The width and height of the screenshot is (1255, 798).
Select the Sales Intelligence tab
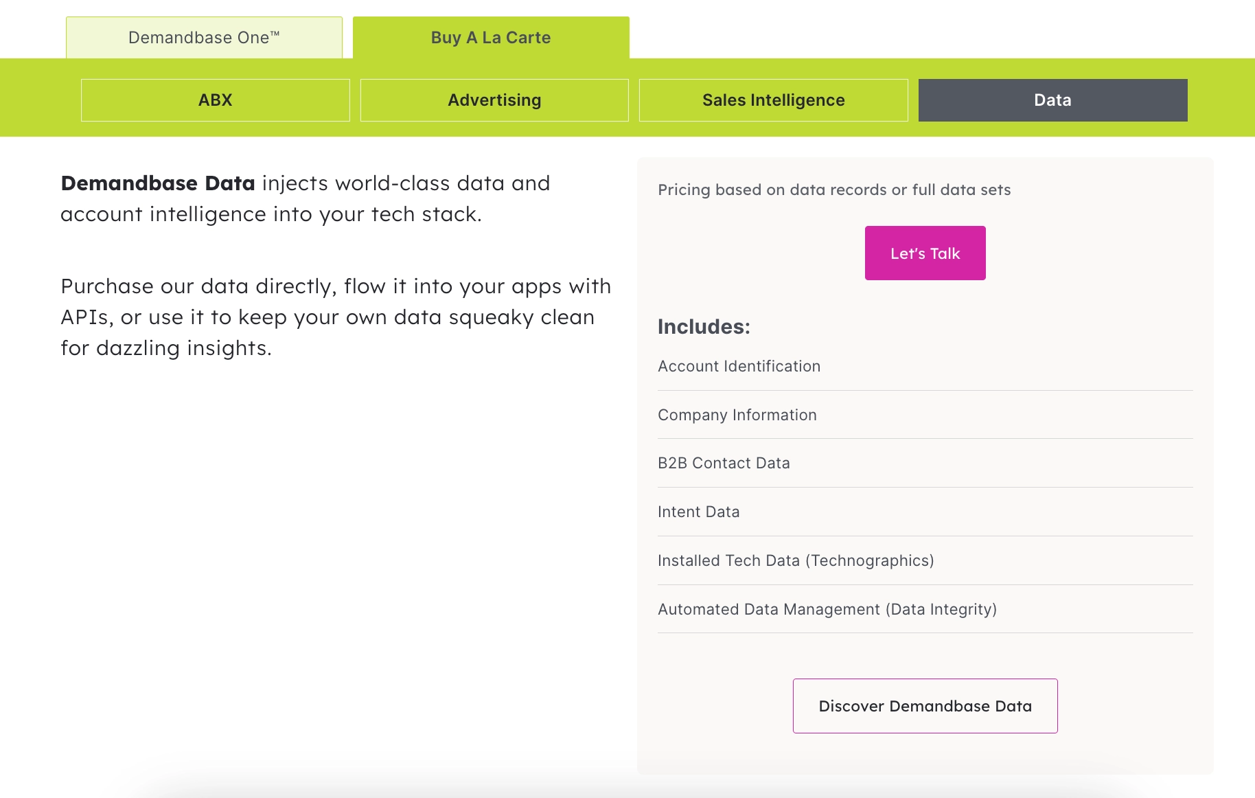[774, 100]
